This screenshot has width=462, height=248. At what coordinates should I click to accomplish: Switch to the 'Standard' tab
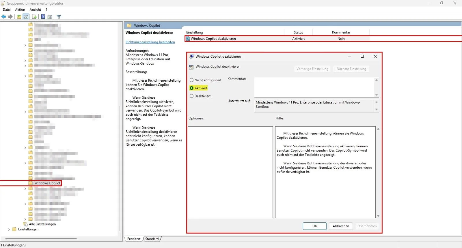pyautogui.click(x=152, y=239)
